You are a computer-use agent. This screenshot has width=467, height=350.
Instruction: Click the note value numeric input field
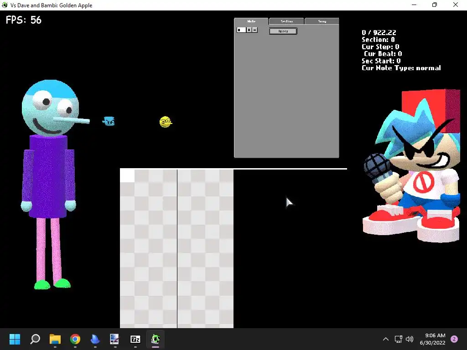point(241,30)
